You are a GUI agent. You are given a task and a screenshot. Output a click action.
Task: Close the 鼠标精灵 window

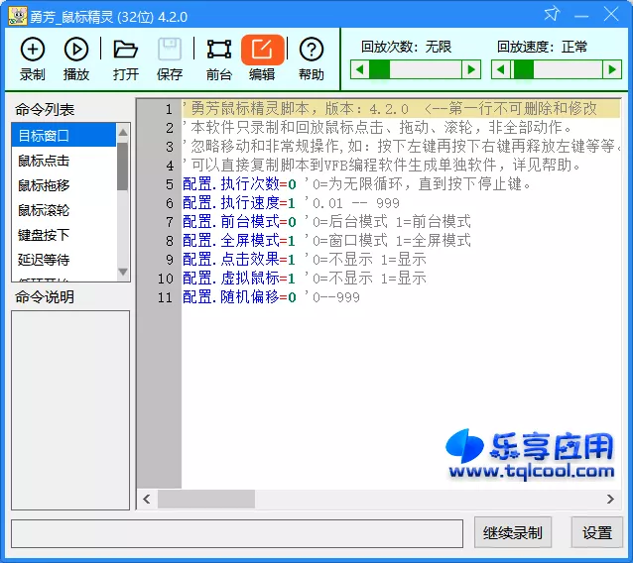611,15
